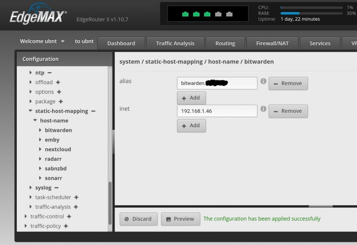This screenshot has width=357, height=245.
Task: Expand the traffic-policy tree node
Action: (x=26, y=226)
